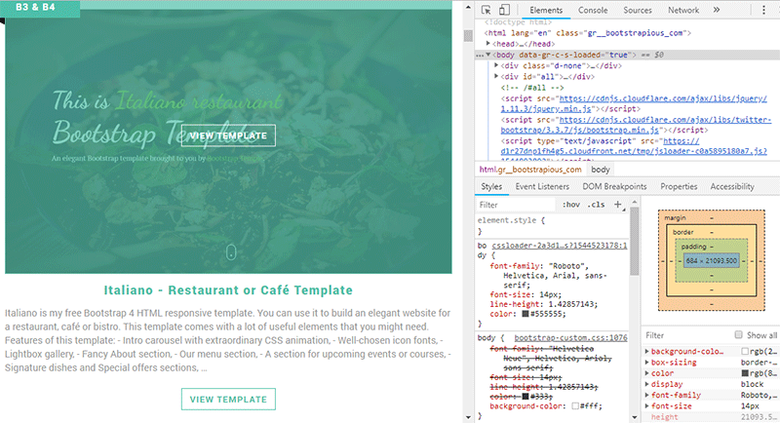Expand computed display property

point(646,384)
